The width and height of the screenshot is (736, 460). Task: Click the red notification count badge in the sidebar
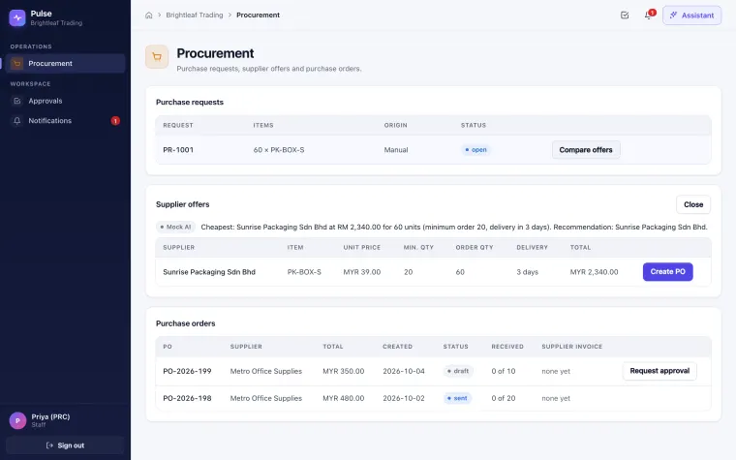[115, 121]
